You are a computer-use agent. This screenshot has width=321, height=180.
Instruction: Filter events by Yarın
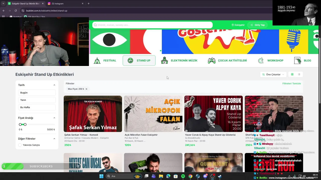coord(37,100)
